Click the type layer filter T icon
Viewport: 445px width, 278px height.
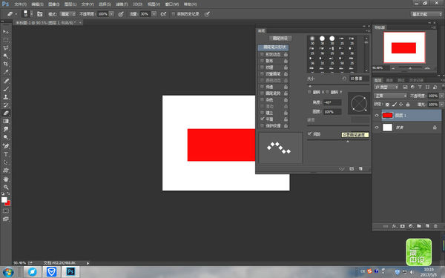click(x=420, y=87)
